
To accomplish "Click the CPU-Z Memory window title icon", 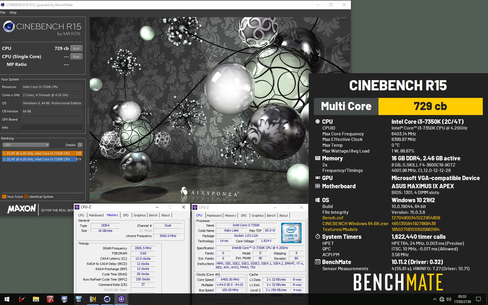I will click(77, 207).
